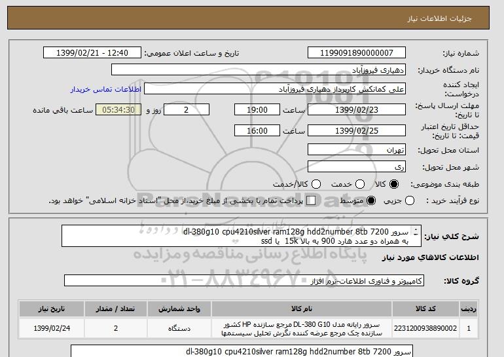The height and width of the screenshot is (357, 504).
Task: Click the اطلاعات کالاهای مورد نیاز heading
Action: tap(431, 257)
